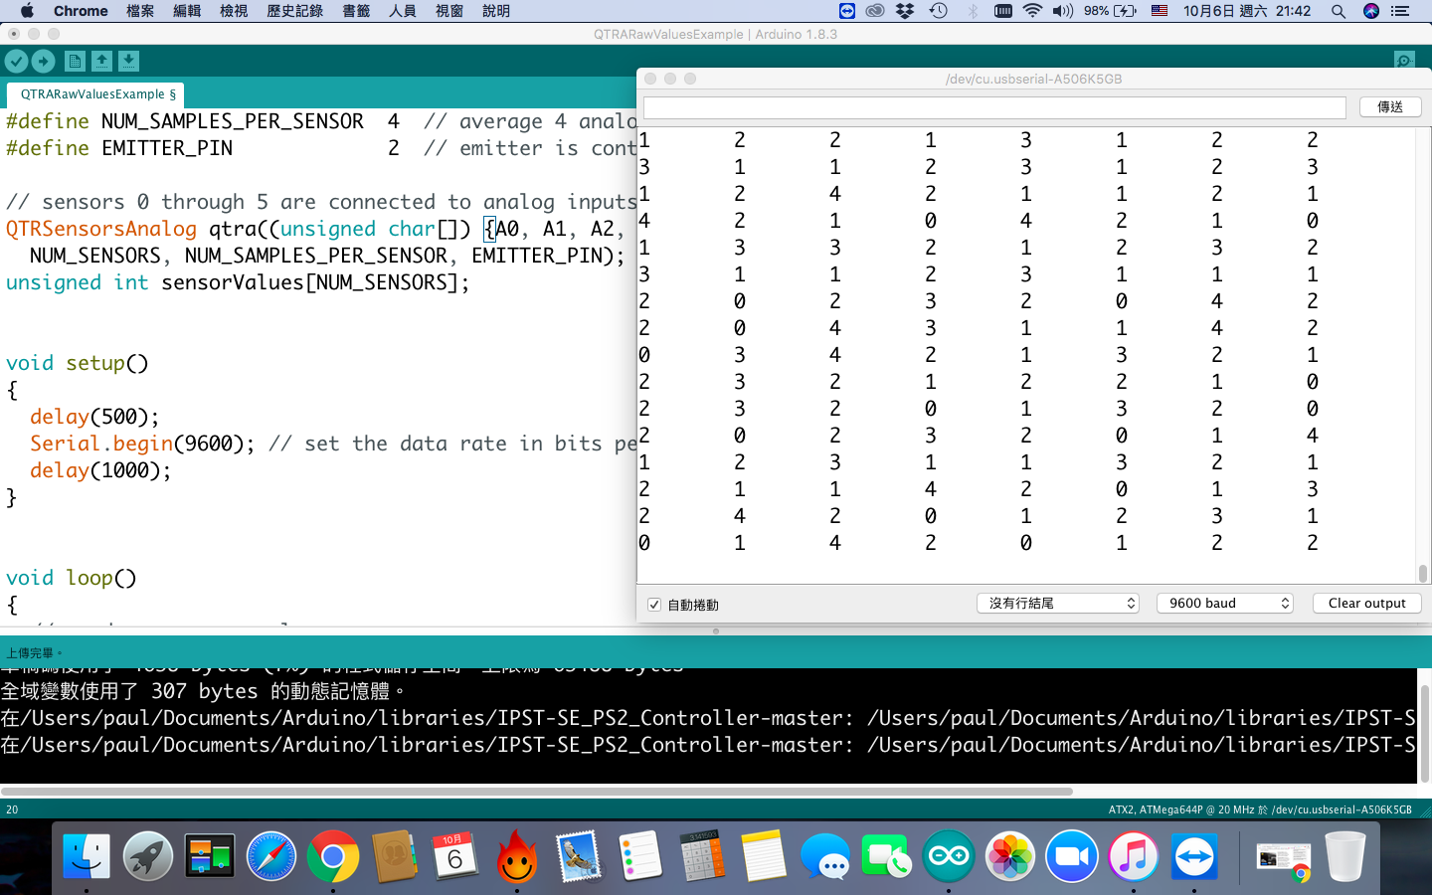Click the Upload sketch arrow icon

43,62
